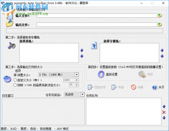The image size is (169, 131).
Task: Select the 按照 1-100 品质系数 radio button
Action: (15, 85)
